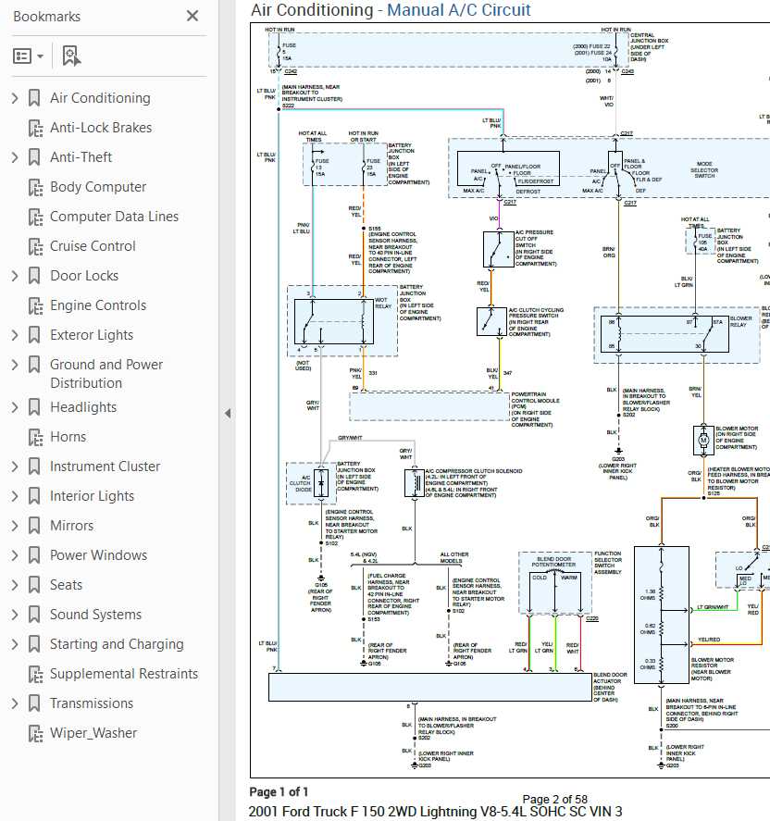Click the Engine Controls bookmark icon
This screenshot has width=770, height=821.
click(35, 305)
